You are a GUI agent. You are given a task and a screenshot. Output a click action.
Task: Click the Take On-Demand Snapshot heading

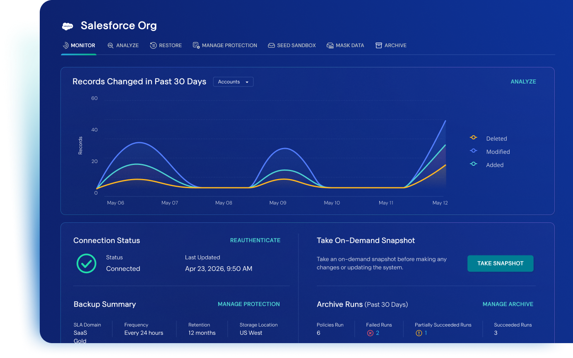pyautogui.click(x=366, y=241)
